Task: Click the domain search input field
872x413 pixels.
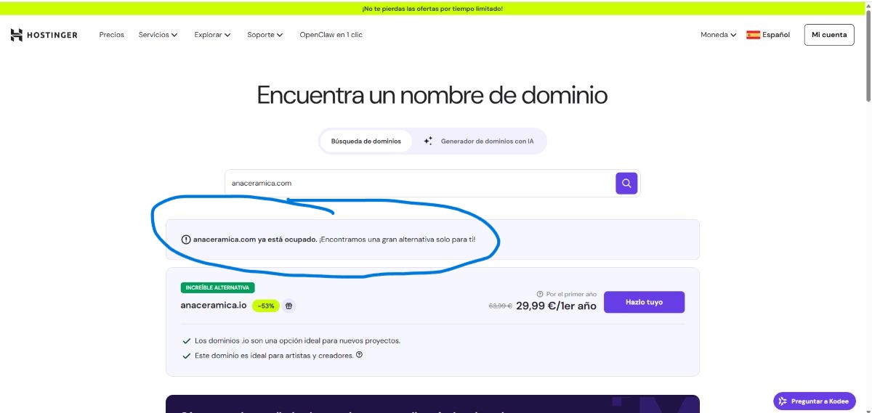Action: coord(420,184)
